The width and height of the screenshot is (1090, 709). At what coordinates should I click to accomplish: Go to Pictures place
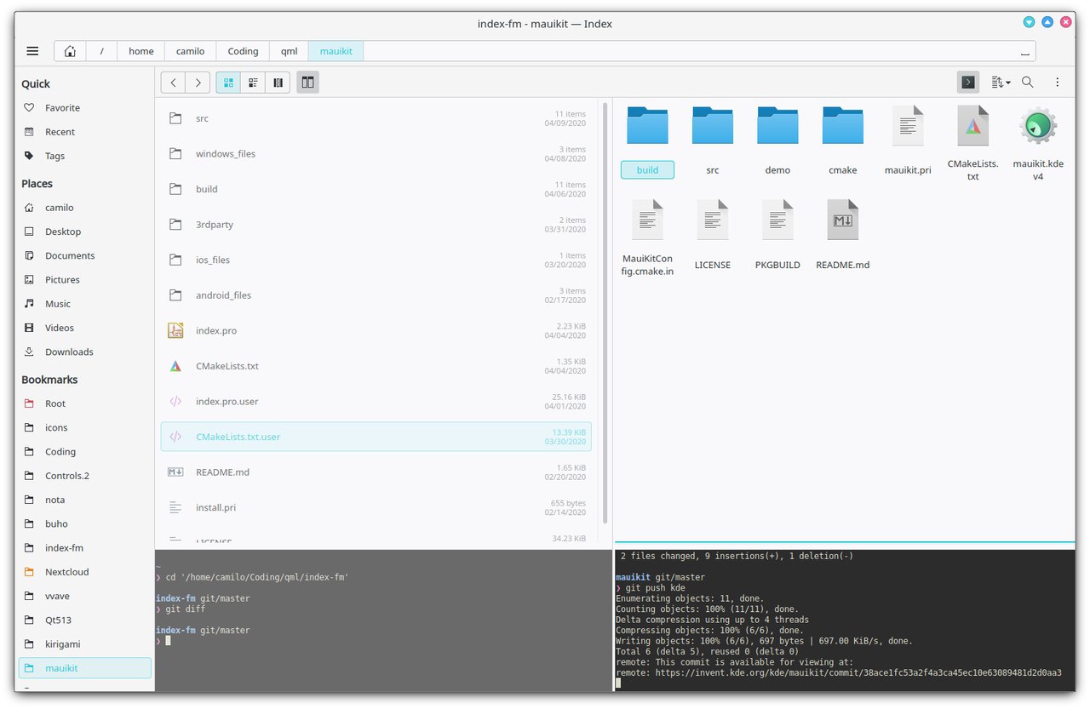(85, 279)
